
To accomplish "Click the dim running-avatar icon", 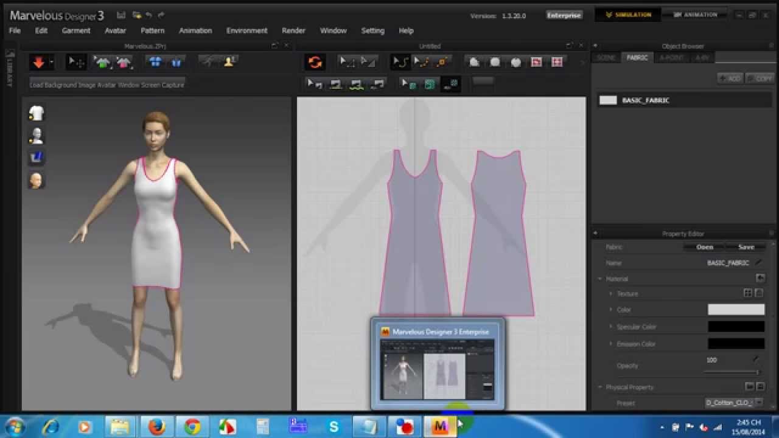I will click(208, 62).
